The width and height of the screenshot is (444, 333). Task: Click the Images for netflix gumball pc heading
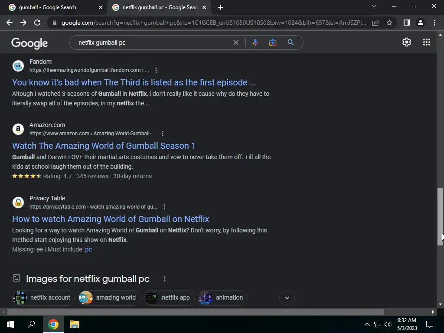pyautogui.click(x=88, y=279)
